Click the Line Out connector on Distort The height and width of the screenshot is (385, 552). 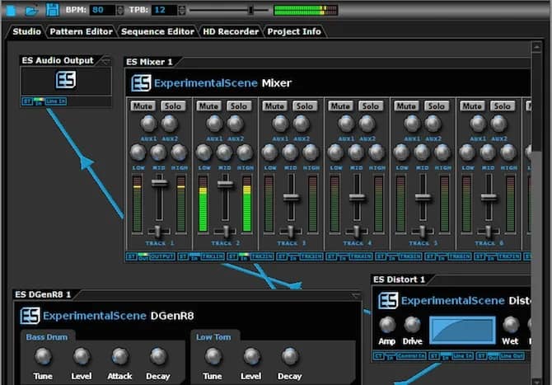[x=512, y=356]
